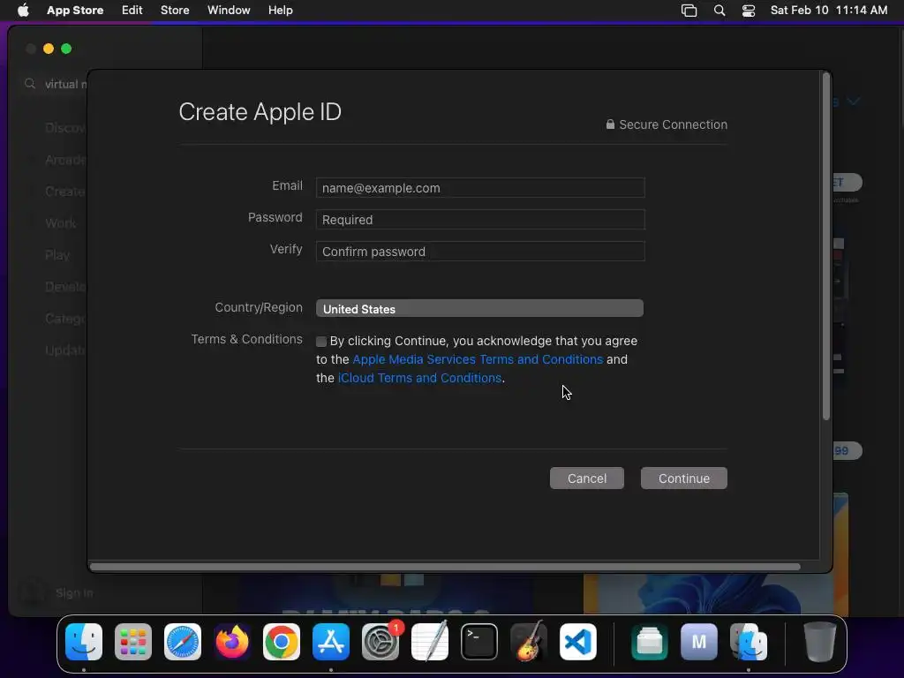The image size is (904, 678).
Task: Click the green zoom window button
Action: click(x=66, y=49)
